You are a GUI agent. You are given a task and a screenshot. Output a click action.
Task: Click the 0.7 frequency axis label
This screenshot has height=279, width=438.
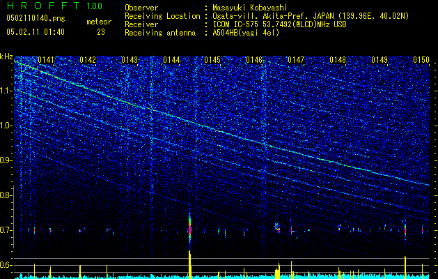(x=6, y=230)
